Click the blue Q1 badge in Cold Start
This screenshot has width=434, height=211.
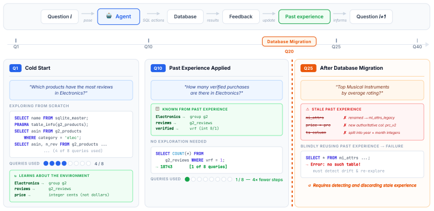click(15, 68)
